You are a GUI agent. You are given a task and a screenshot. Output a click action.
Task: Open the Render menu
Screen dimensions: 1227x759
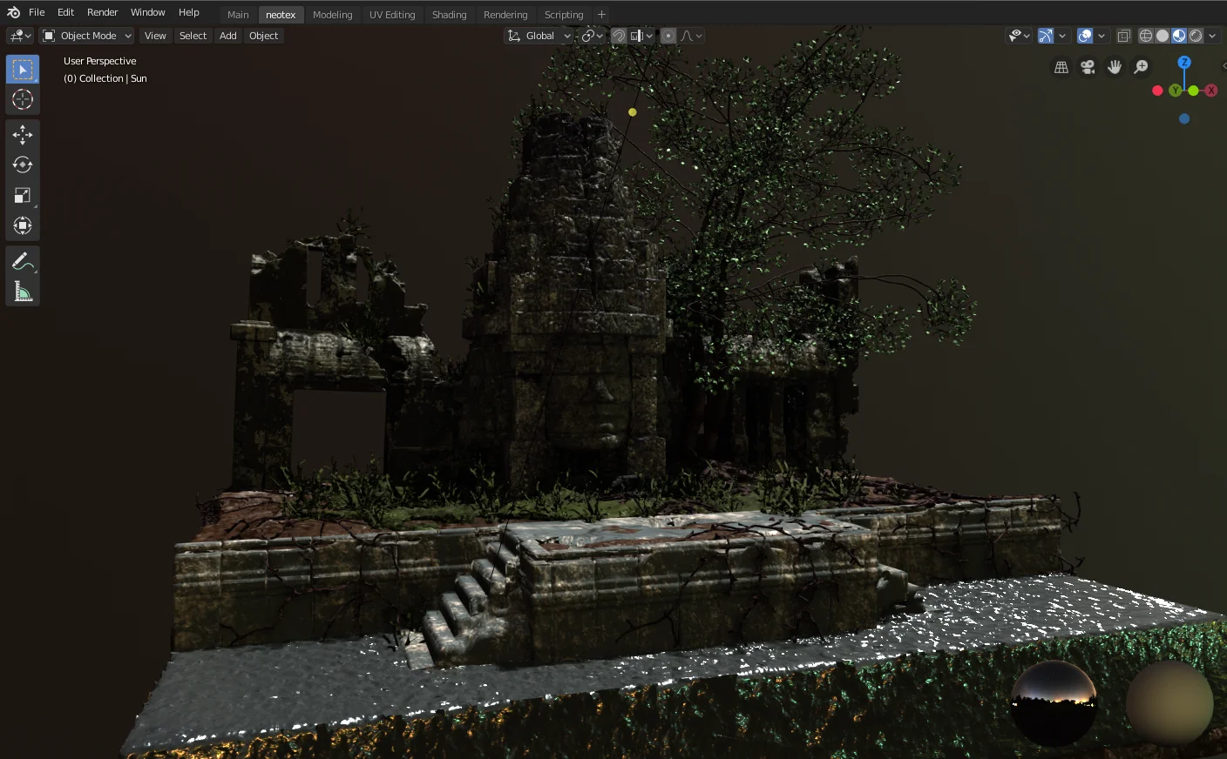coord(102,12)
